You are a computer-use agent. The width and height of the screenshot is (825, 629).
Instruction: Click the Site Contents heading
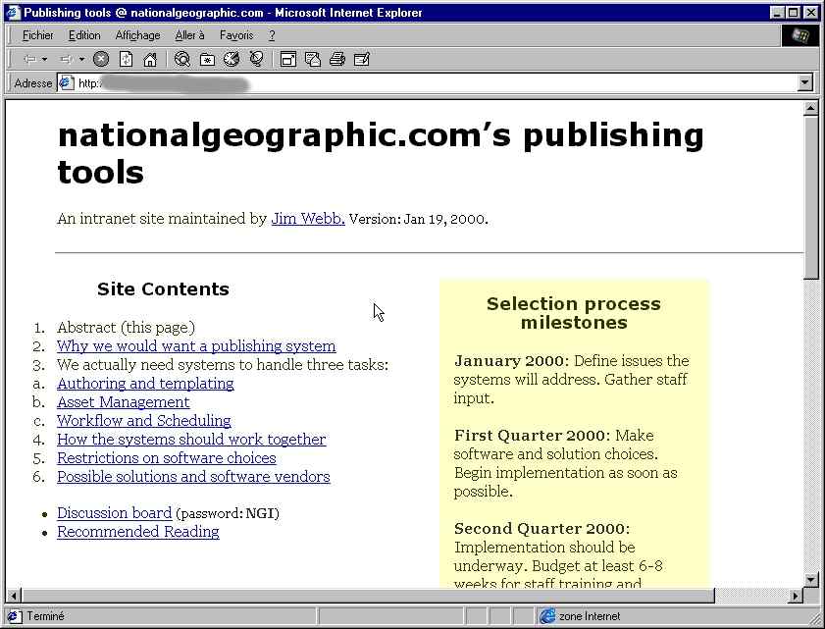point(163,288)
